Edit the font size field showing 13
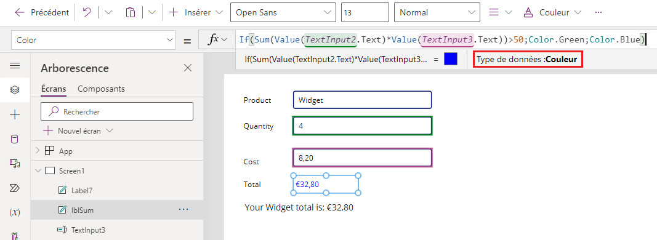The image size is (657, 240). [365, 12]
